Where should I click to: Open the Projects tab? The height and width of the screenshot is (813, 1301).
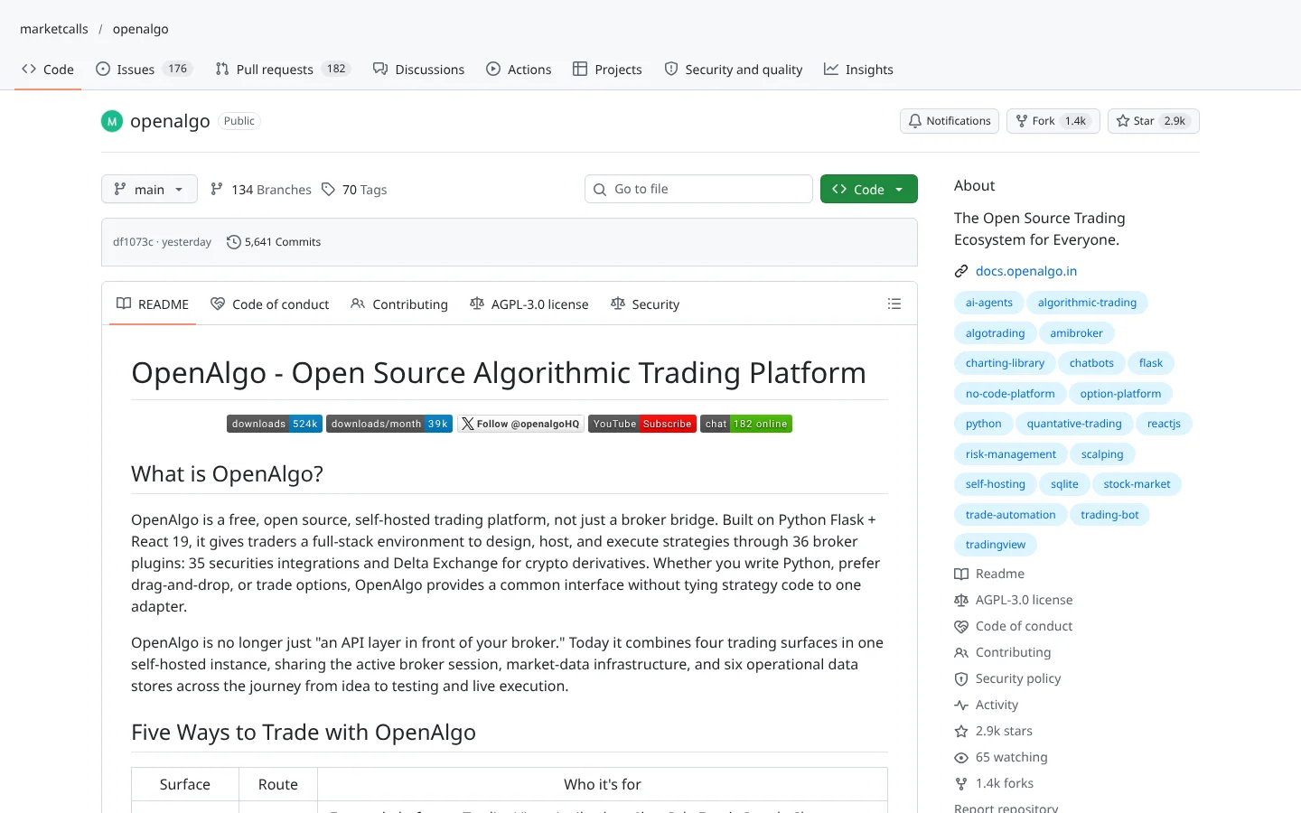(x=607, y=69)
